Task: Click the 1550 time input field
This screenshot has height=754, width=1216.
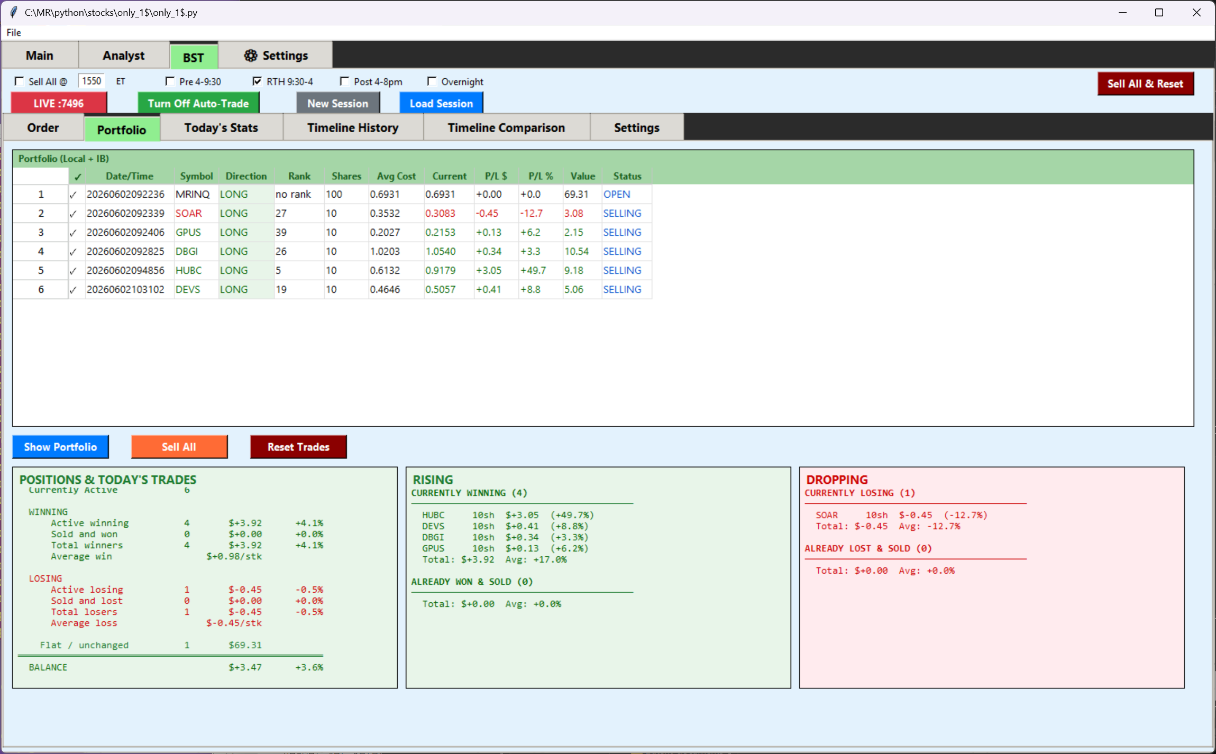Action: pos(92,81)
